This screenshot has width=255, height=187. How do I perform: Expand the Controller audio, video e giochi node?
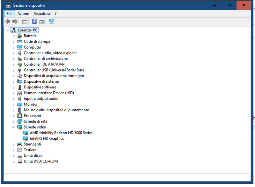click(13, 53)
